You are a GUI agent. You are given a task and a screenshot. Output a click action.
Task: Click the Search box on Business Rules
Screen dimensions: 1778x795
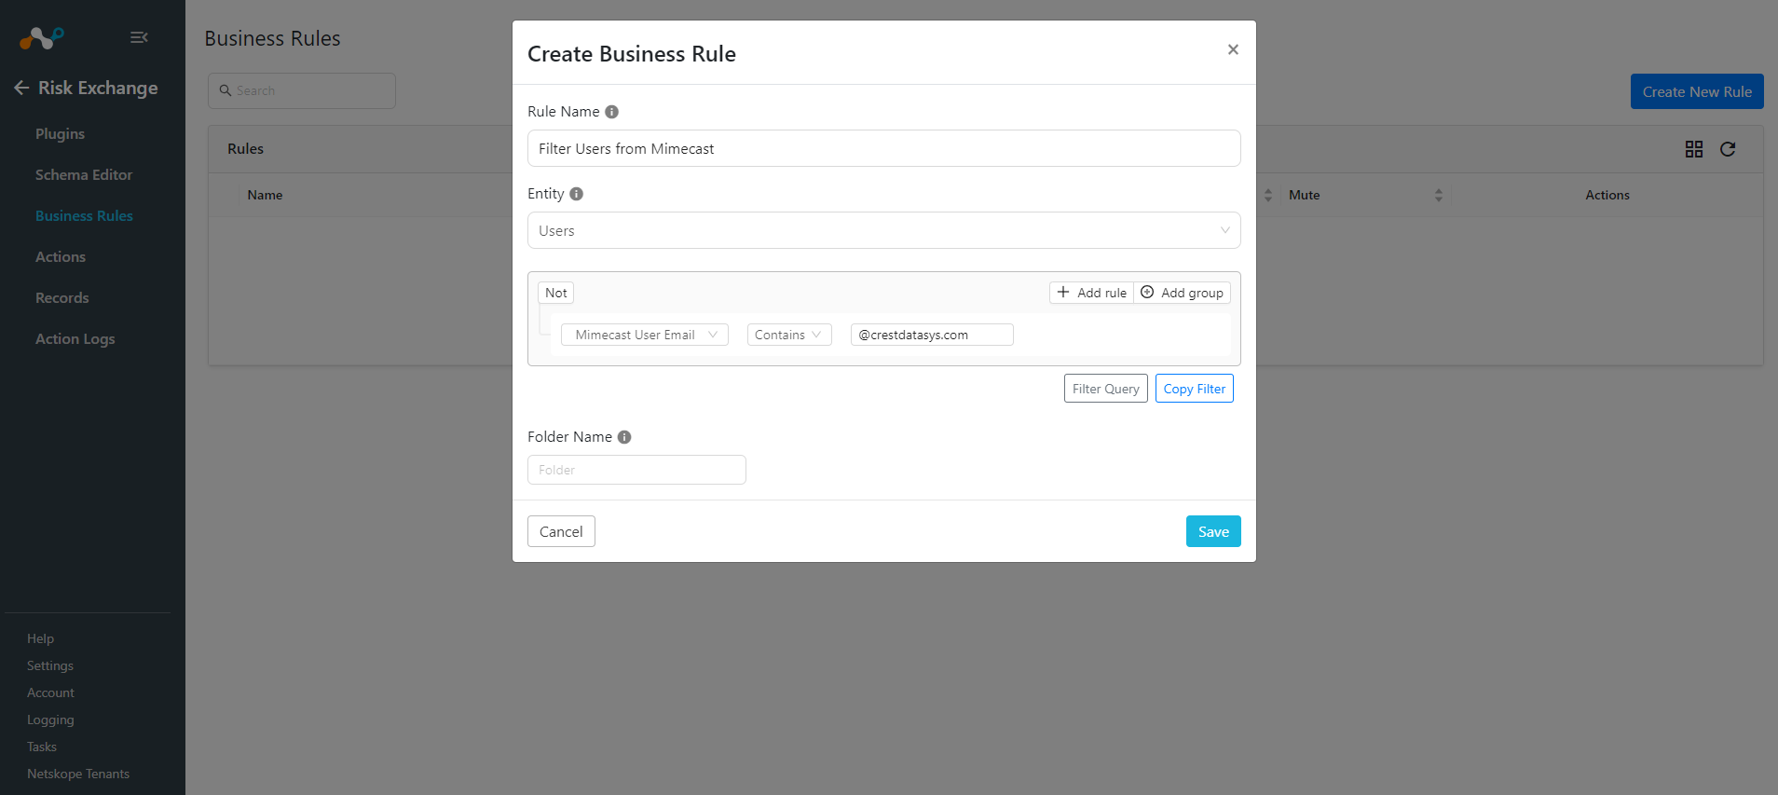[x=302, y=90]
